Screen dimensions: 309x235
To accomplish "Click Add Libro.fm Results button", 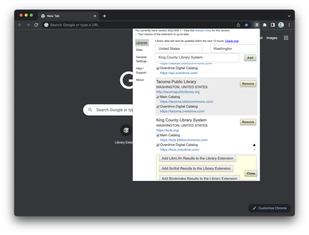I will [198, 158].
